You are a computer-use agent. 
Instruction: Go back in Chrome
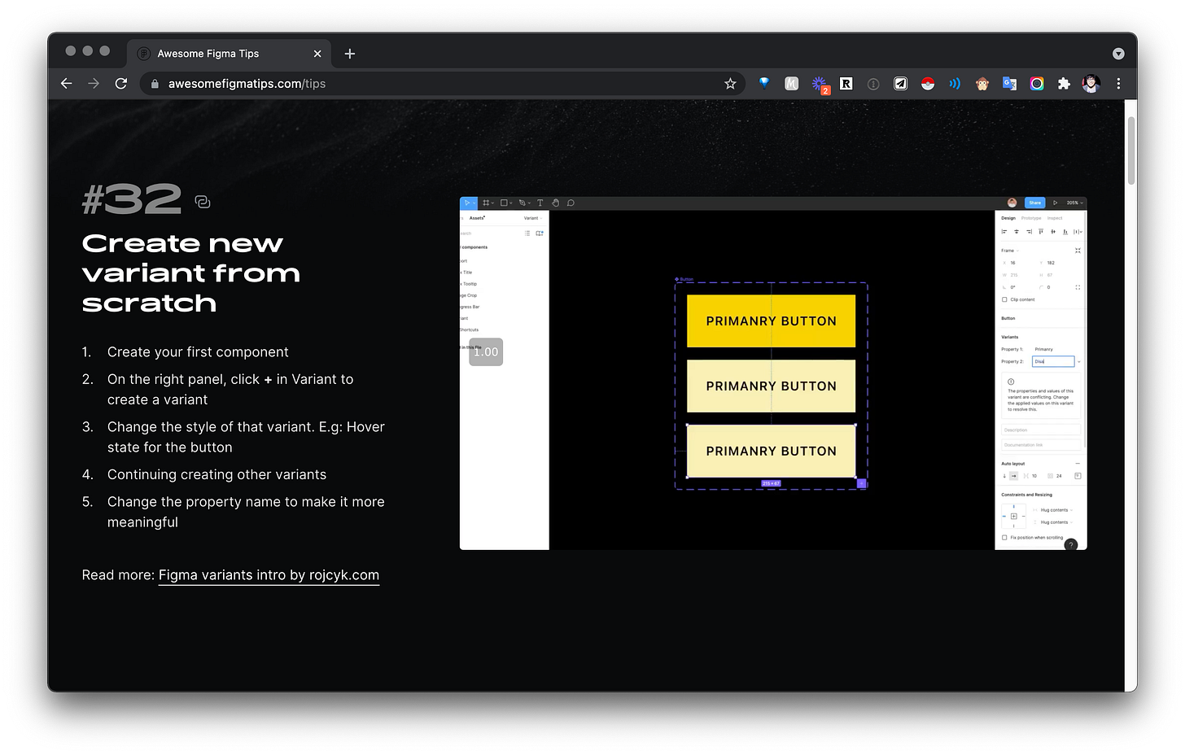coord(67,84)
